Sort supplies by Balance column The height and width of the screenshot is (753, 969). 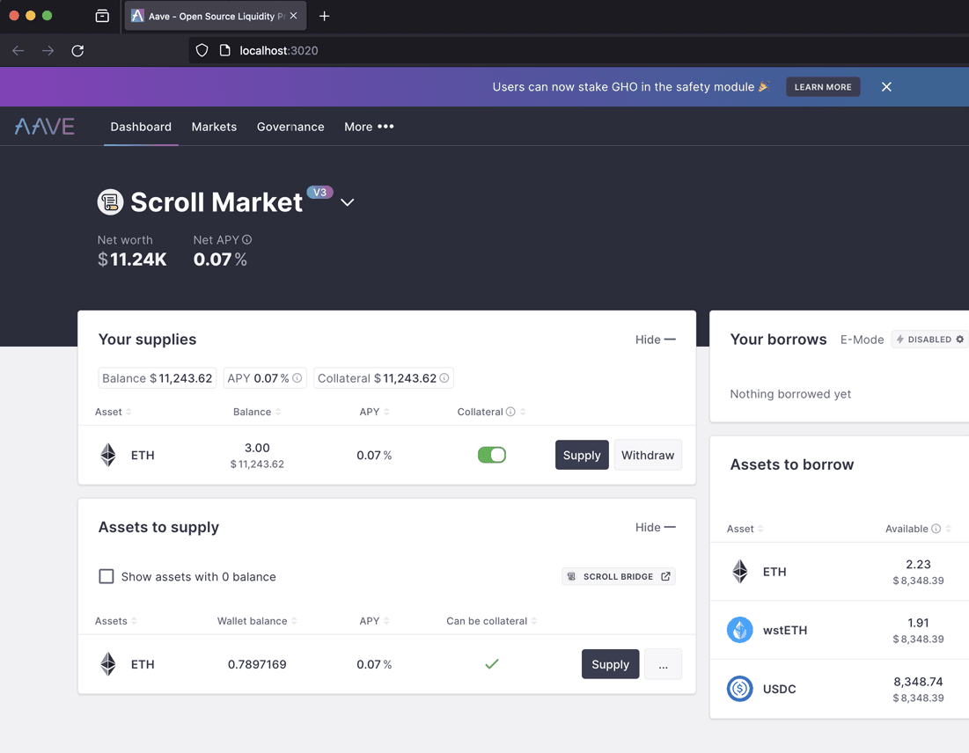[x=257, y=412]
